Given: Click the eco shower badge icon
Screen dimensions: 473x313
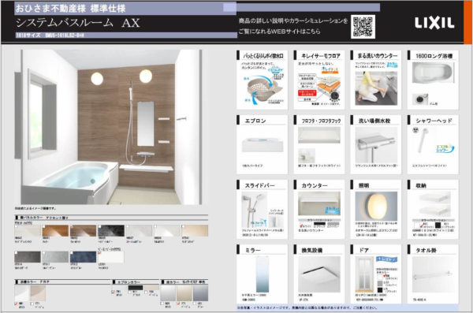Looking at the screenshot, I should (445, 148).
